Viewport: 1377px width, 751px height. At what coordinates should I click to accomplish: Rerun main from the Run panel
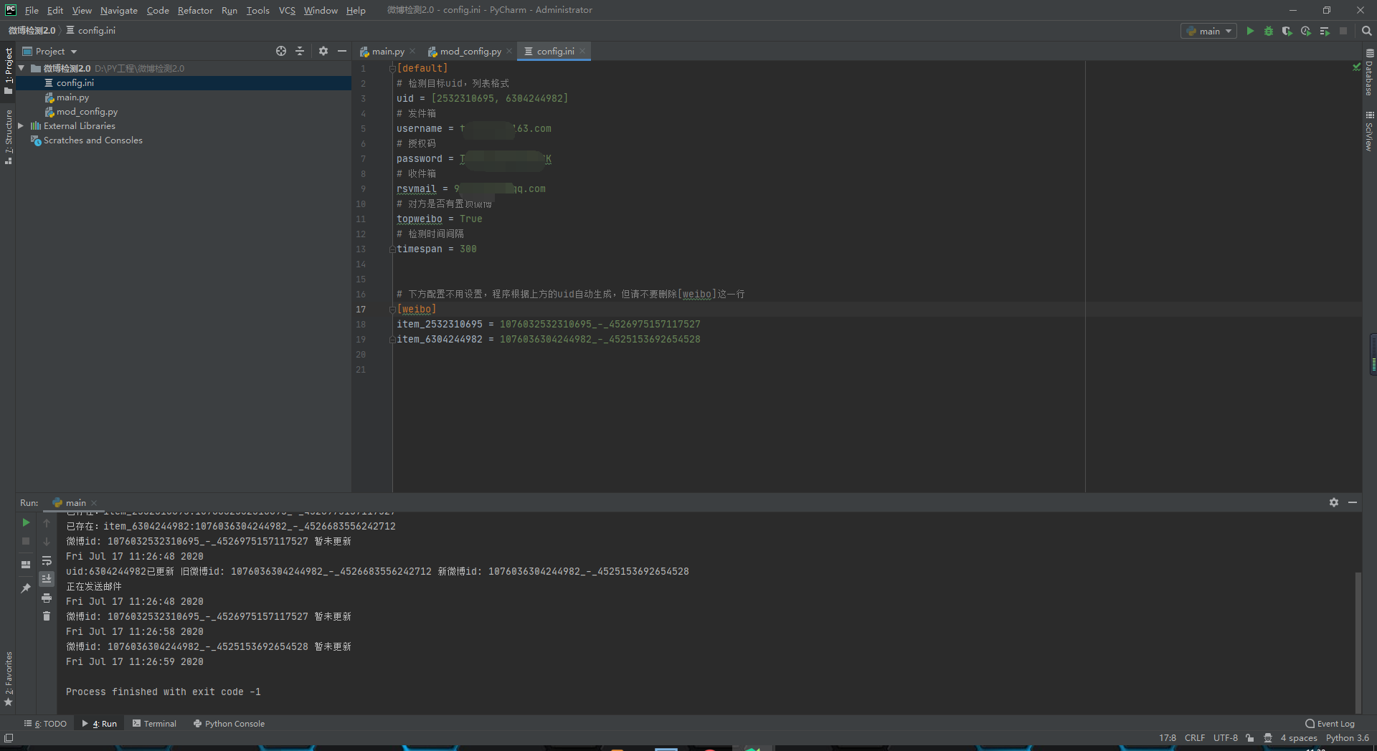26,522
